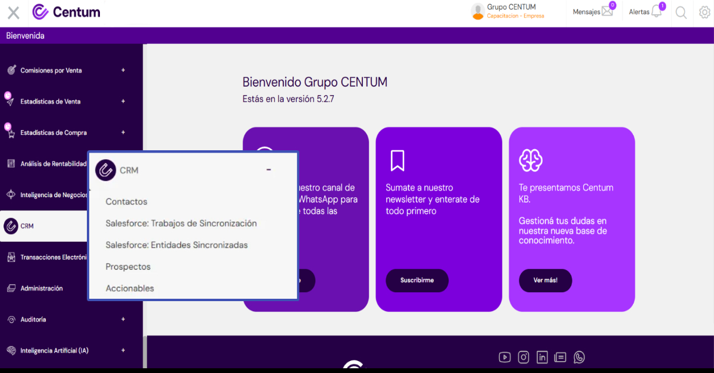Switch to the Bienvenida tab
Image resolution: width=714 pixels, height=373 pixels.
point(26,36)
